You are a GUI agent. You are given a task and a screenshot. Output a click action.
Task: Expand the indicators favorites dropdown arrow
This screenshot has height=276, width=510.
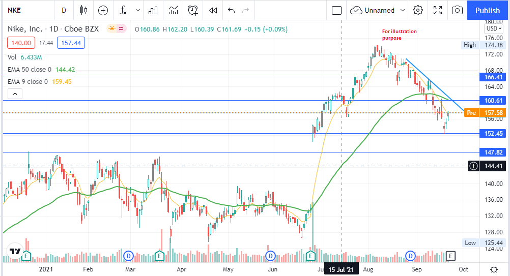click(x=138, y=10)
